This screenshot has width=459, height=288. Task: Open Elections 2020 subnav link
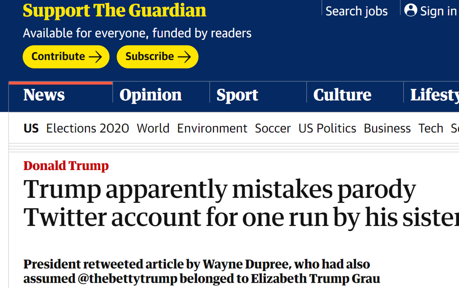[88, 129]
